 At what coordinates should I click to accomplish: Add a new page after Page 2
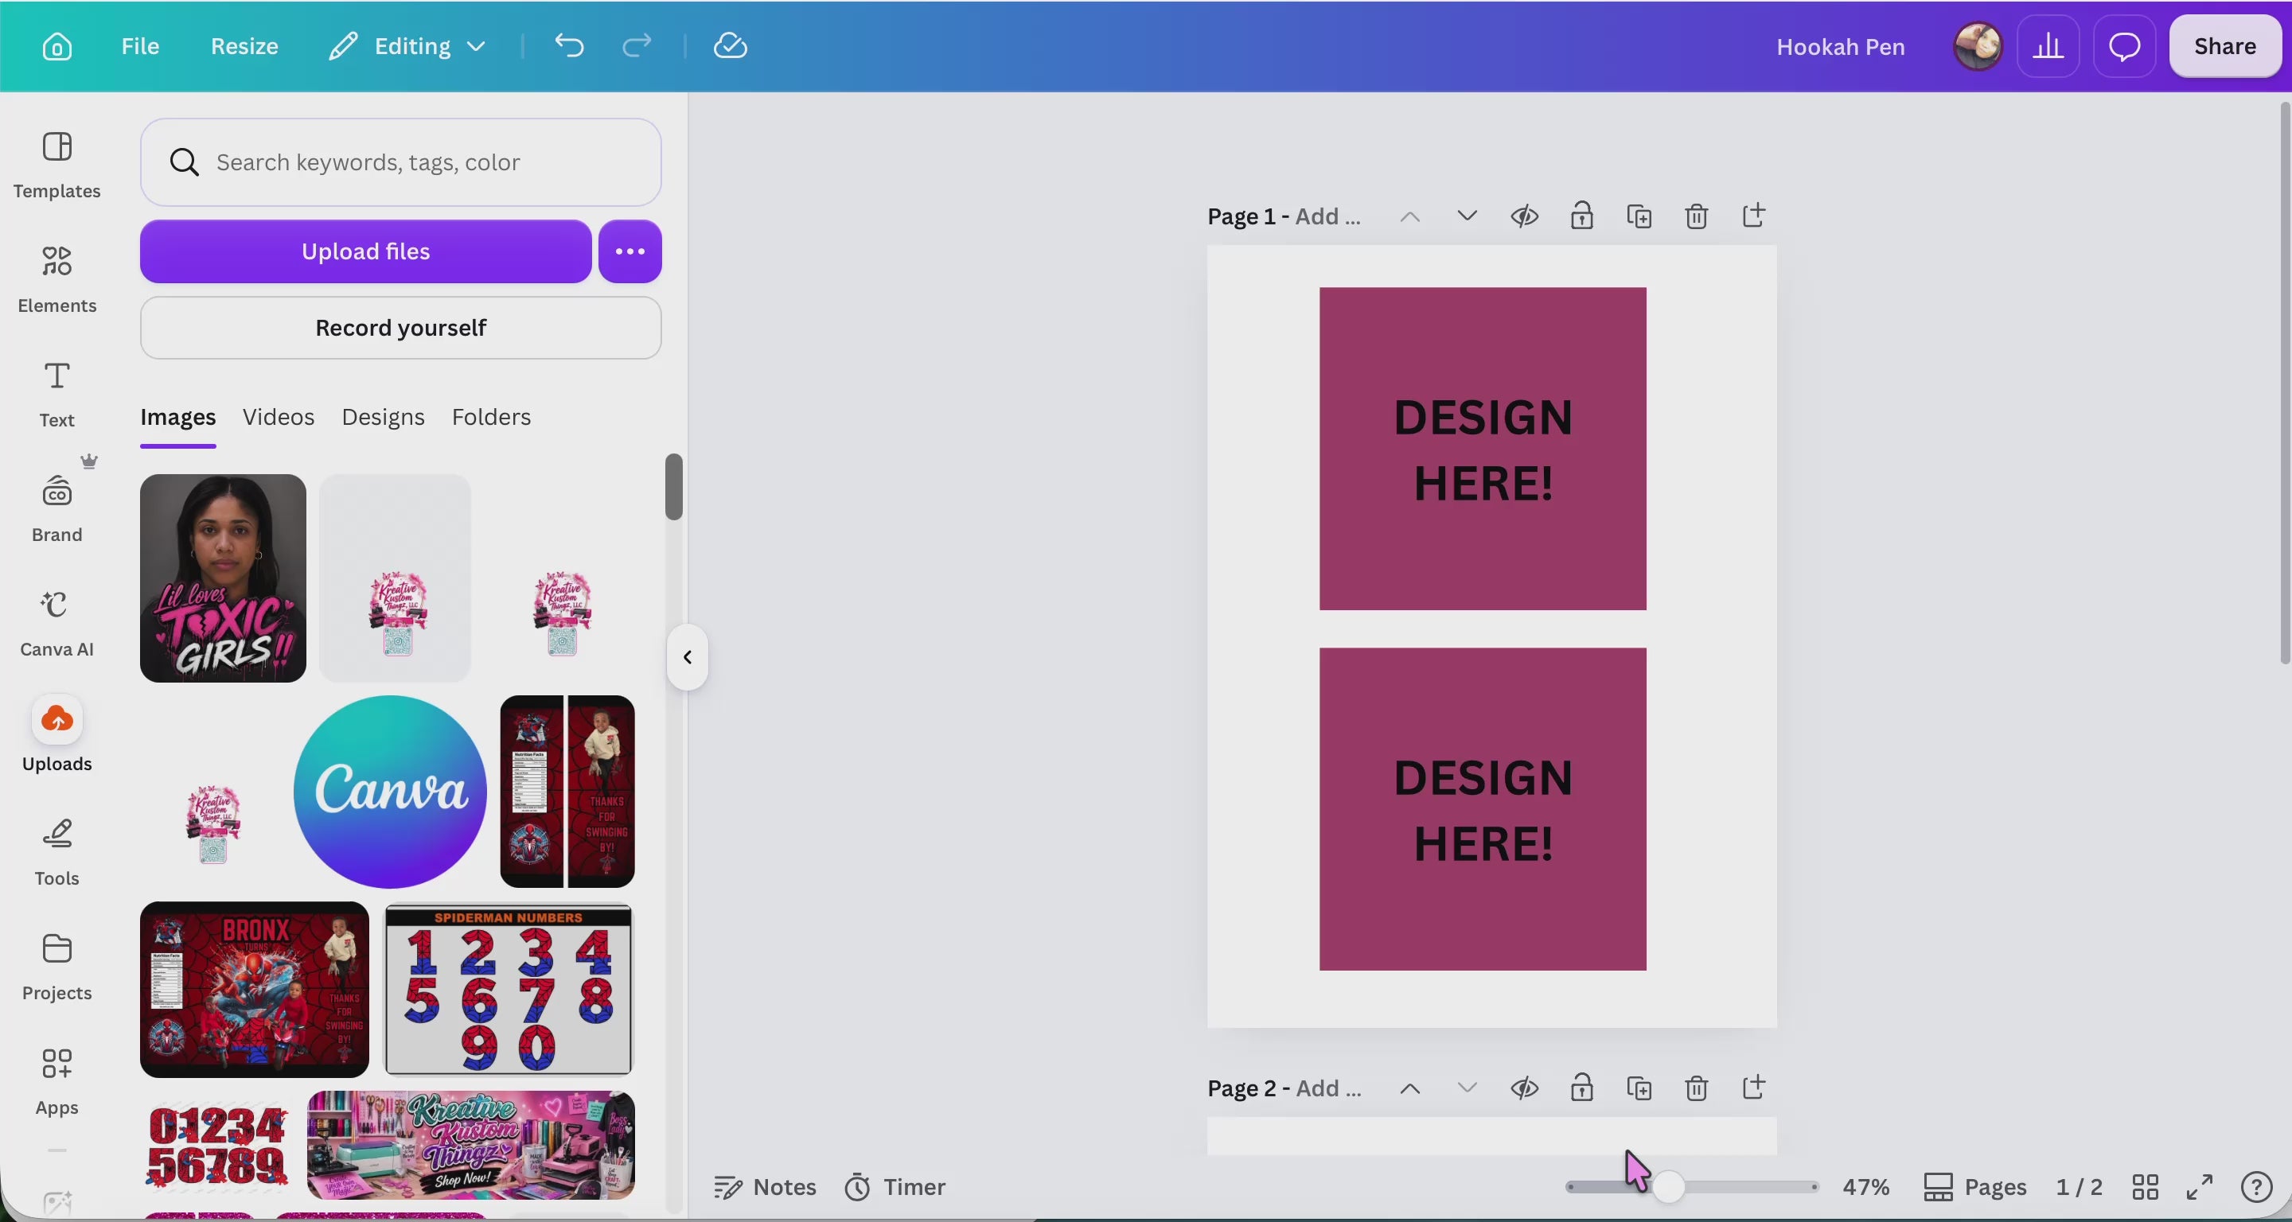pyautogui.click(x=1754, y=1088)
